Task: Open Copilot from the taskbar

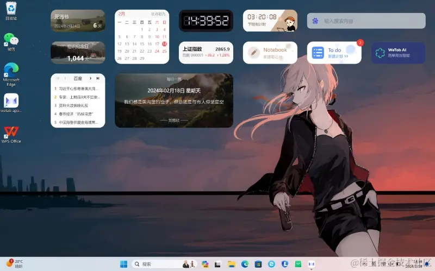Action: pos(205,264)
